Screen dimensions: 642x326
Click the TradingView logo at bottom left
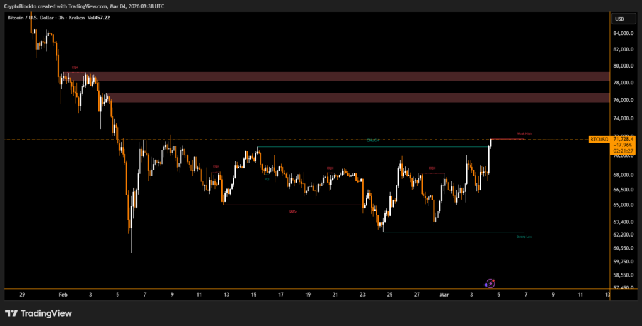point(38,313)
